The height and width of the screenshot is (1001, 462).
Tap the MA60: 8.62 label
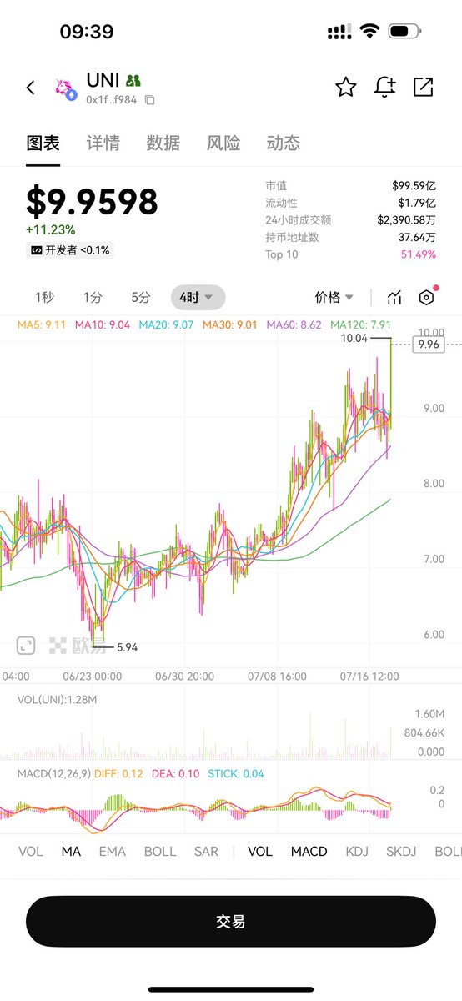click(x=294, y=324)
